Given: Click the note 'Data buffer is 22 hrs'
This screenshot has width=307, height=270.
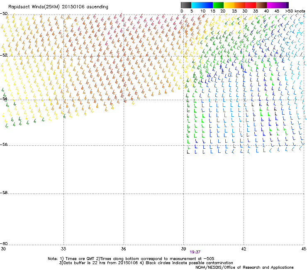Looking at the screenshot, I should [x=84, y=263].
